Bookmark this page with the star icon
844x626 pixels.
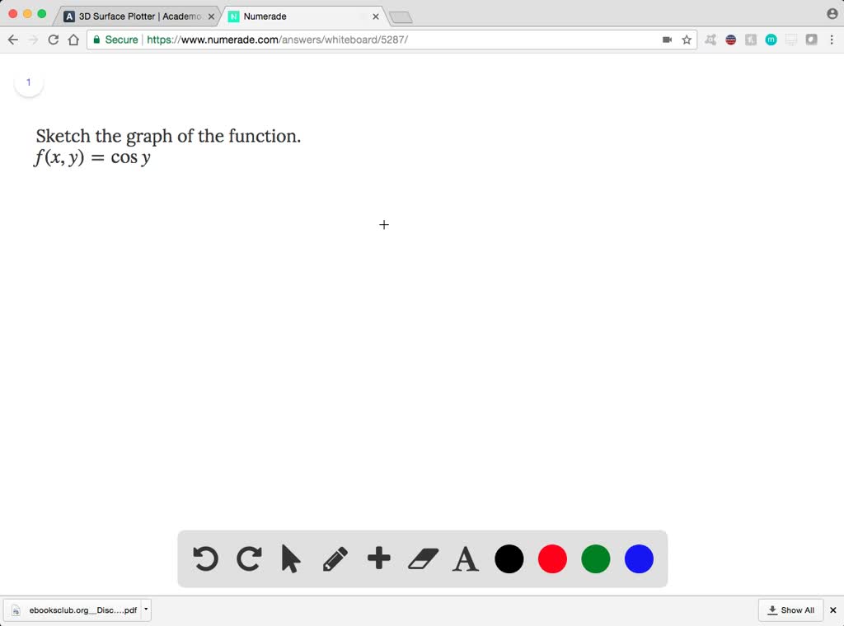tap(687, 39)
